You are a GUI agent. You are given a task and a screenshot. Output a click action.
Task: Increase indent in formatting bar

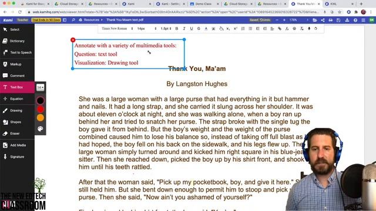(x=265, y=29)
